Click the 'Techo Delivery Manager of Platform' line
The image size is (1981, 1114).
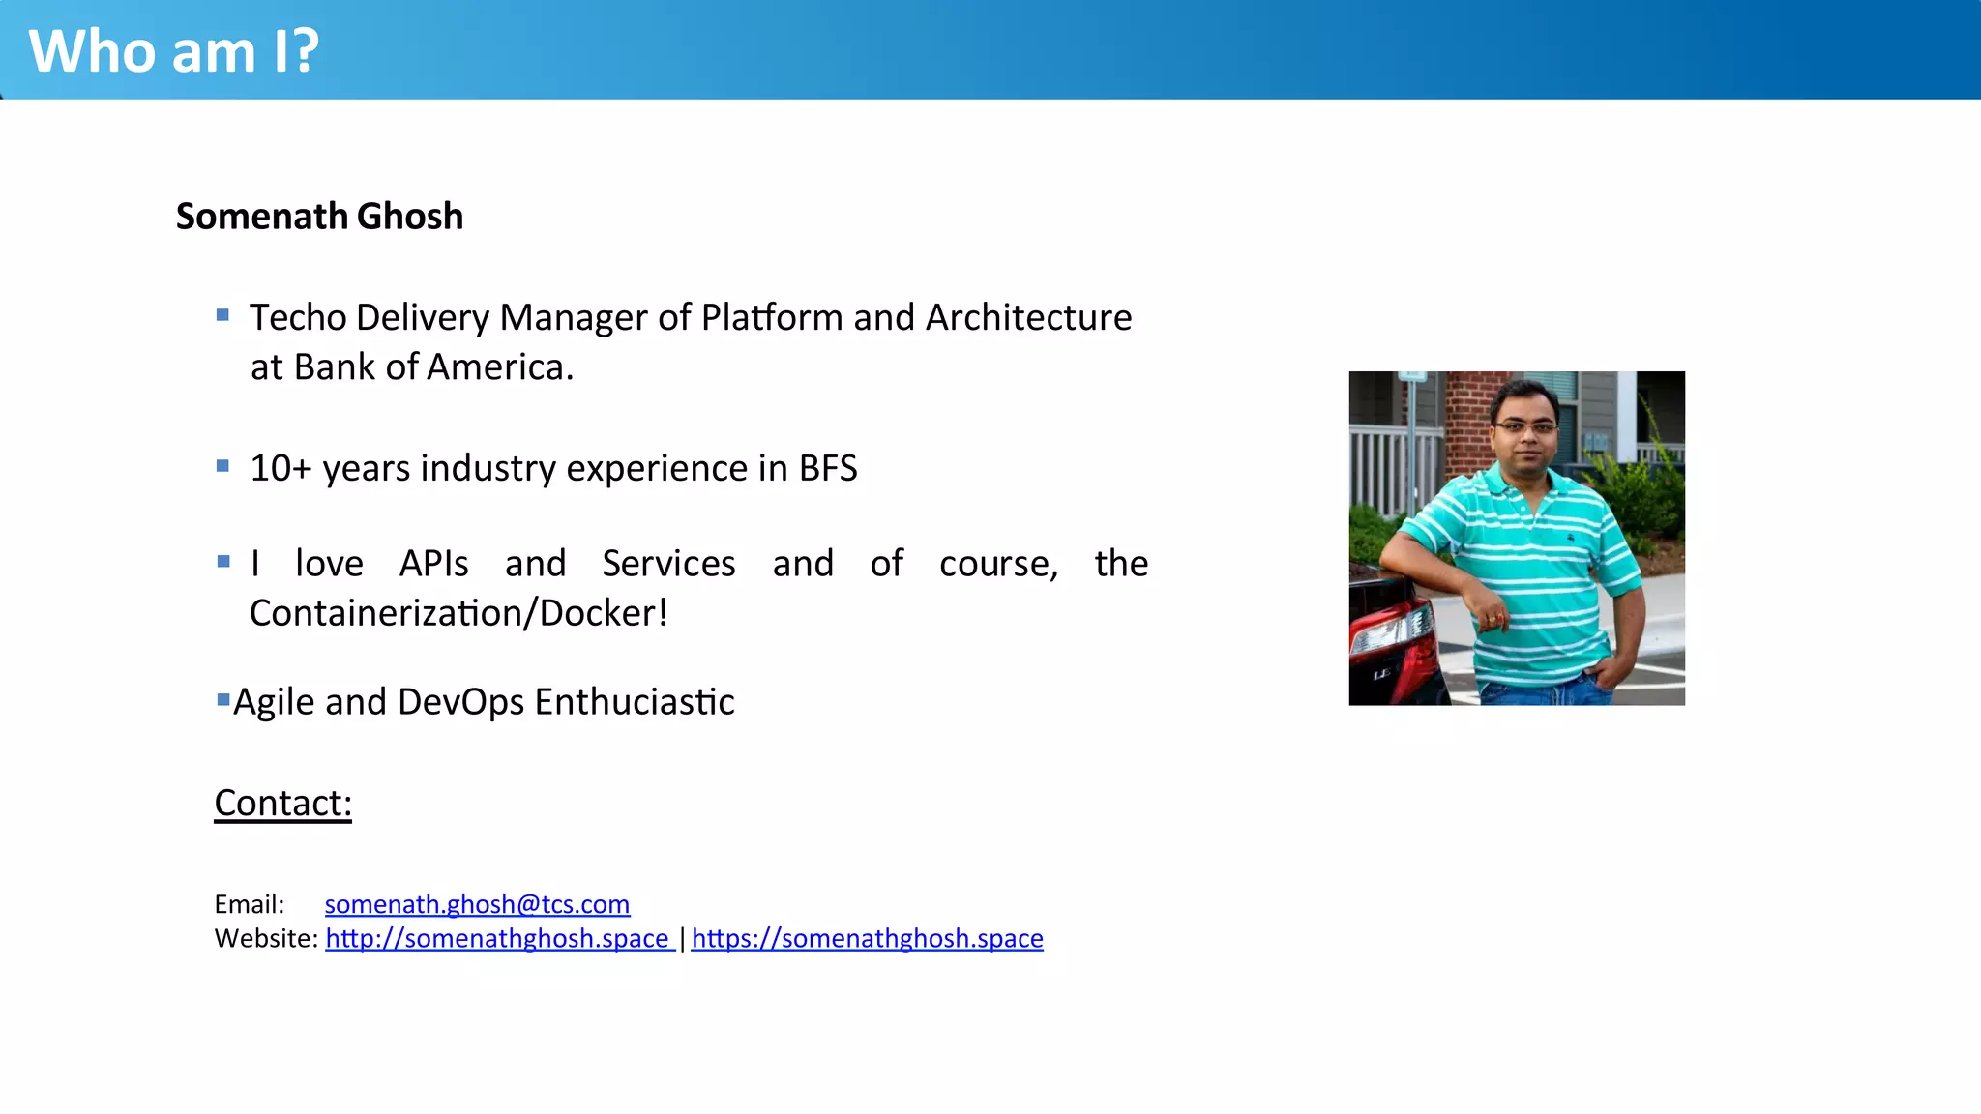[690, 317]
